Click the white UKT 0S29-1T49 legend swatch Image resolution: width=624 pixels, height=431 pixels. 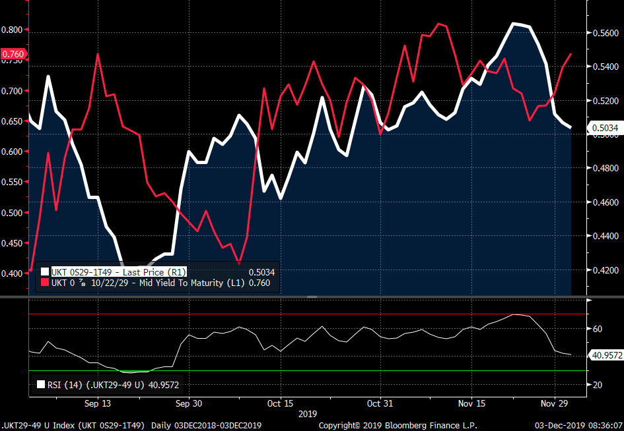[x=45, y=272]
